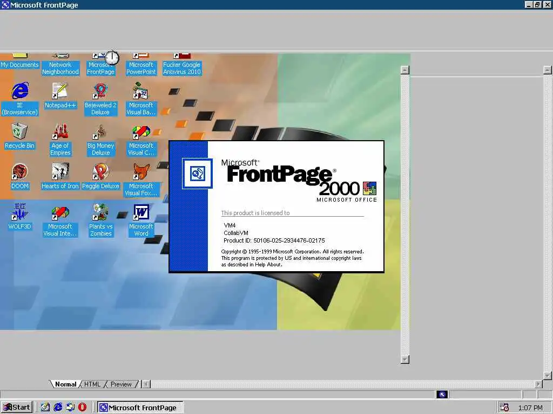The width and height of the screenshot is (553, 414).
Task: Switch to the Normal view tab
Action: point(65,384)
